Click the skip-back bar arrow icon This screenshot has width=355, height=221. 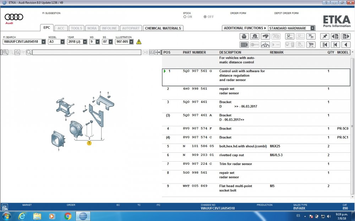pyautogui.click(x=335, y=45)
